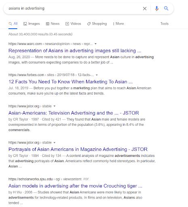Open Asian-Americans: Television Advertising JSTOR link
Screen dimensions: 188x207
(74, 113)
